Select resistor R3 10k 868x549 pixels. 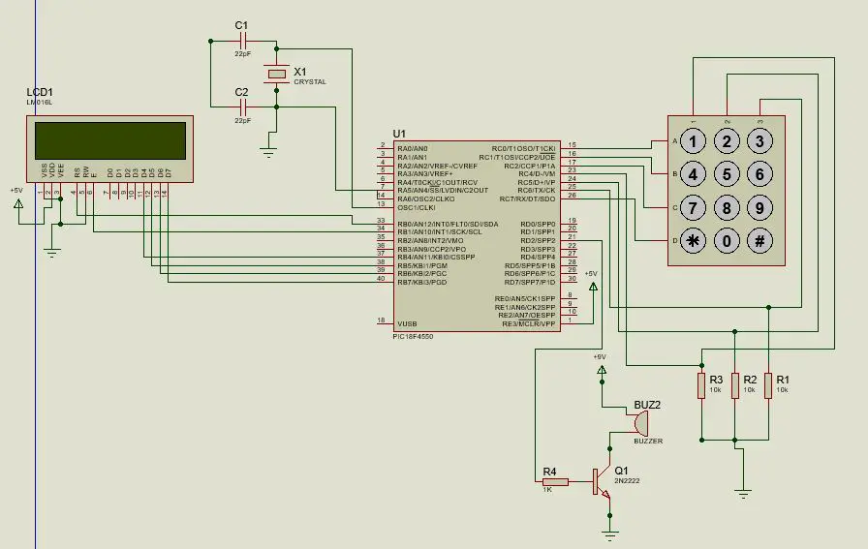tap(701, 385)
